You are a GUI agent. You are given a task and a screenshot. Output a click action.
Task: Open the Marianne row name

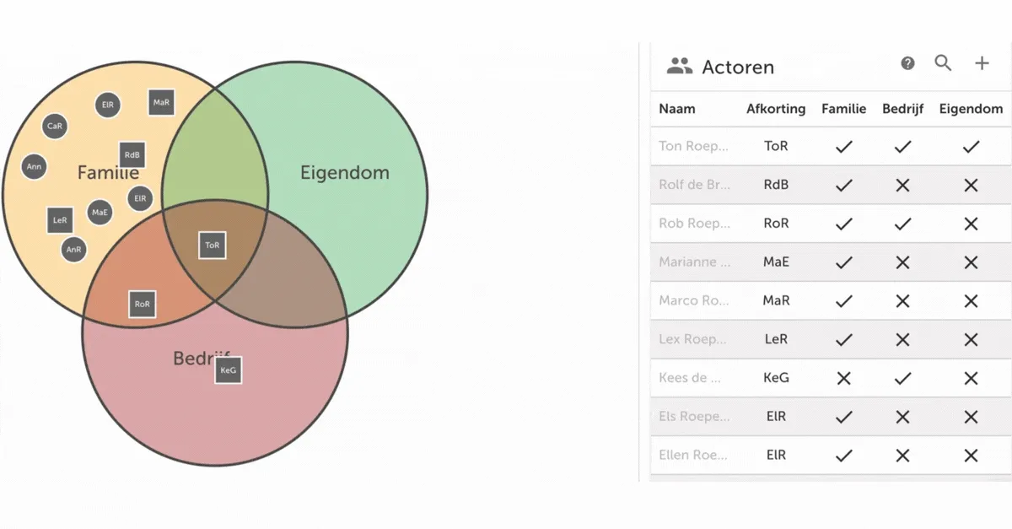click(695, 262)
